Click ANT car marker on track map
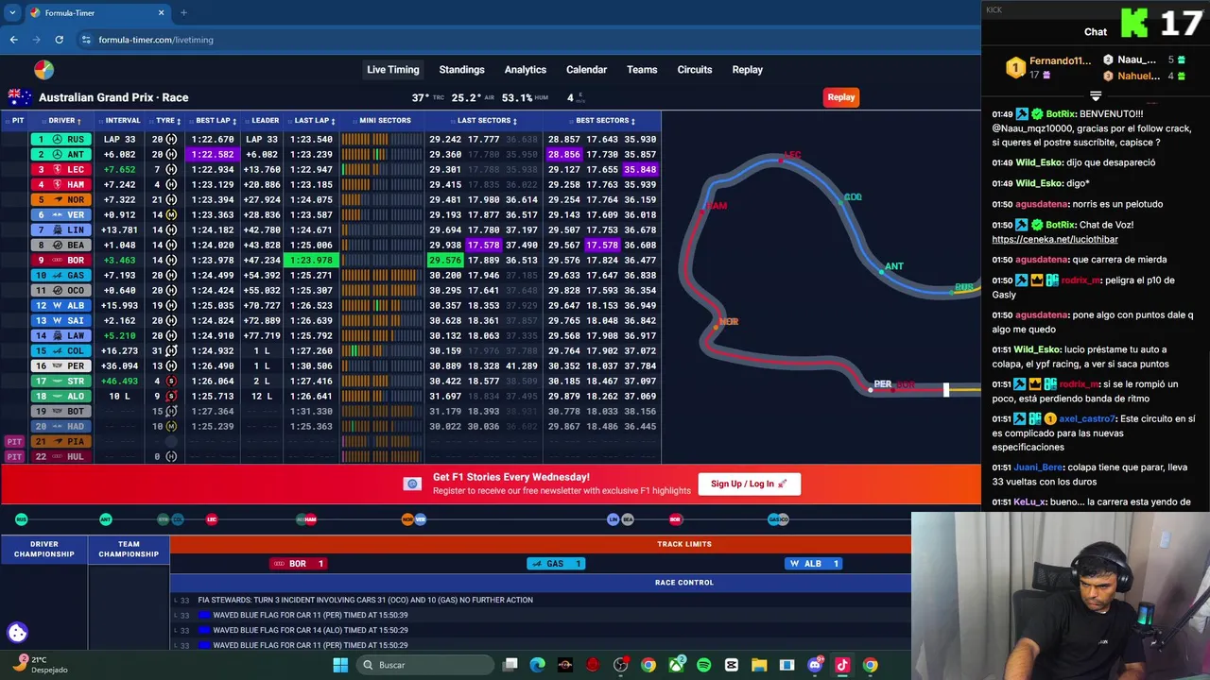The image size is (1210, 680). 882,272
